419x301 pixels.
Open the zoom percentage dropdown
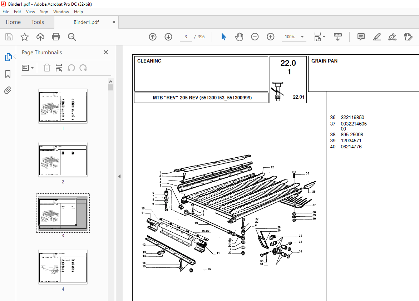[x=302, y=36]
